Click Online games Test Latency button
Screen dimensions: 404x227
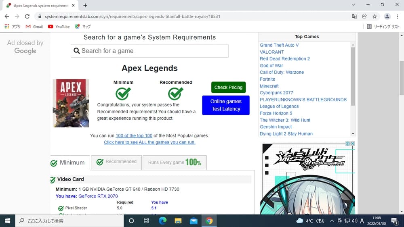point(226,105)
